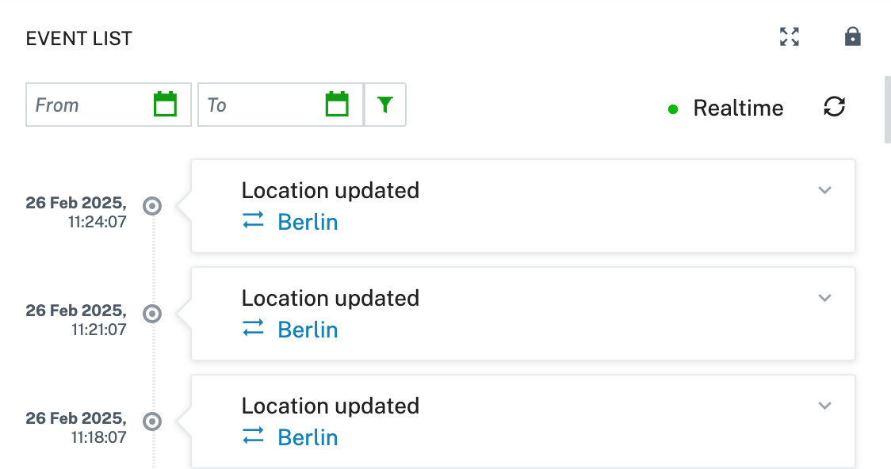Click the fullscreen expand icon

pos(790,37)
